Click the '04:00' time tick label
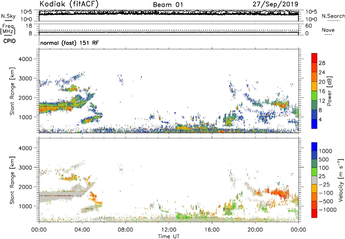This screenshot has width=345, height=239. (x=82, y=230)
